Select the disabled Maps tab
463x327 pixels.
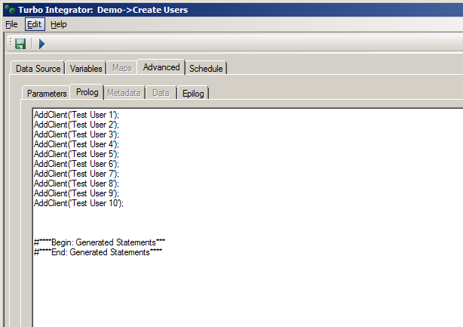click(x=122, y=68)
